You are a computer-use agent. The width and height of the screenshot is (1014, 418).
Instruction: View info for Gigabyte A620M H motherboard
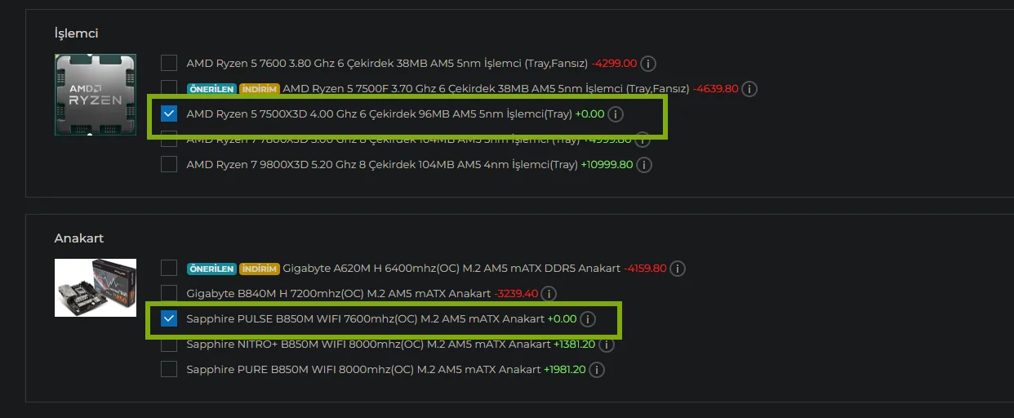pyautogui.click(x=678, y=269)
